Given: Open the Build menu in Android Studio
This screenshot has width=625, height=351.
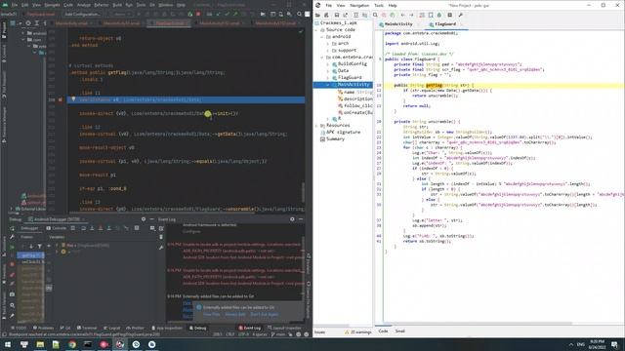Looking at the screenshot, I should coord(117,5).
